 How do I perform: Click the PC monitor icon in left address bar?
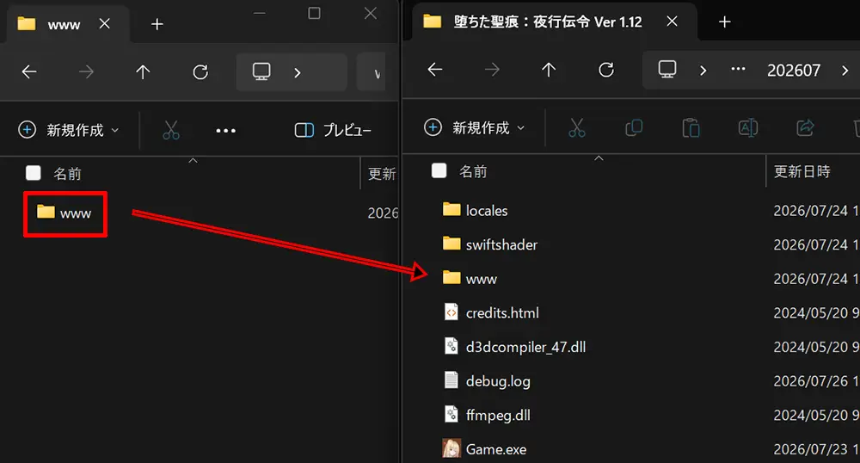pyautogui.click(x=261, y=72)
